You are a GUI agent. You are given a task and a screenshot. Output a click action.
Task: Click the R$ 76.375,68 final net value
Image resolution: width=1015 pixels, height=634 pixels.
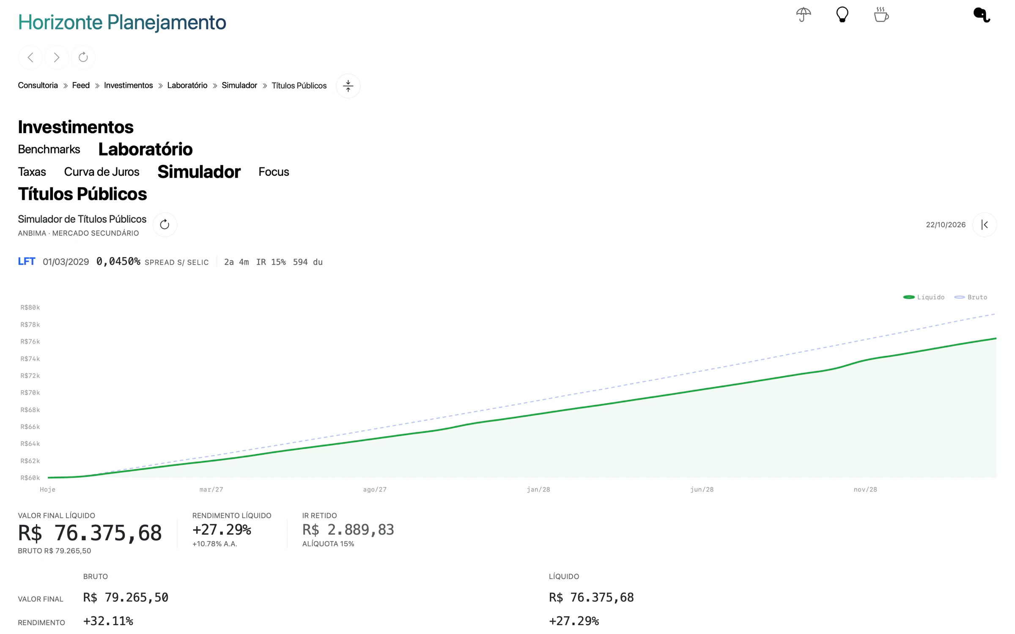[x=90, y=533]
